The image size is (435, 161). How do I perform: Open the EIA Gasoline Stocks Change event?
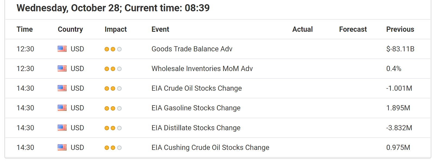coord(196,108)
